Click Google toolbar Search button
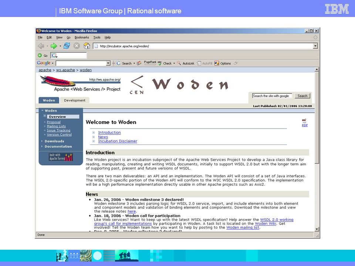This screenshot has height=266, width=355. [124, 63]
